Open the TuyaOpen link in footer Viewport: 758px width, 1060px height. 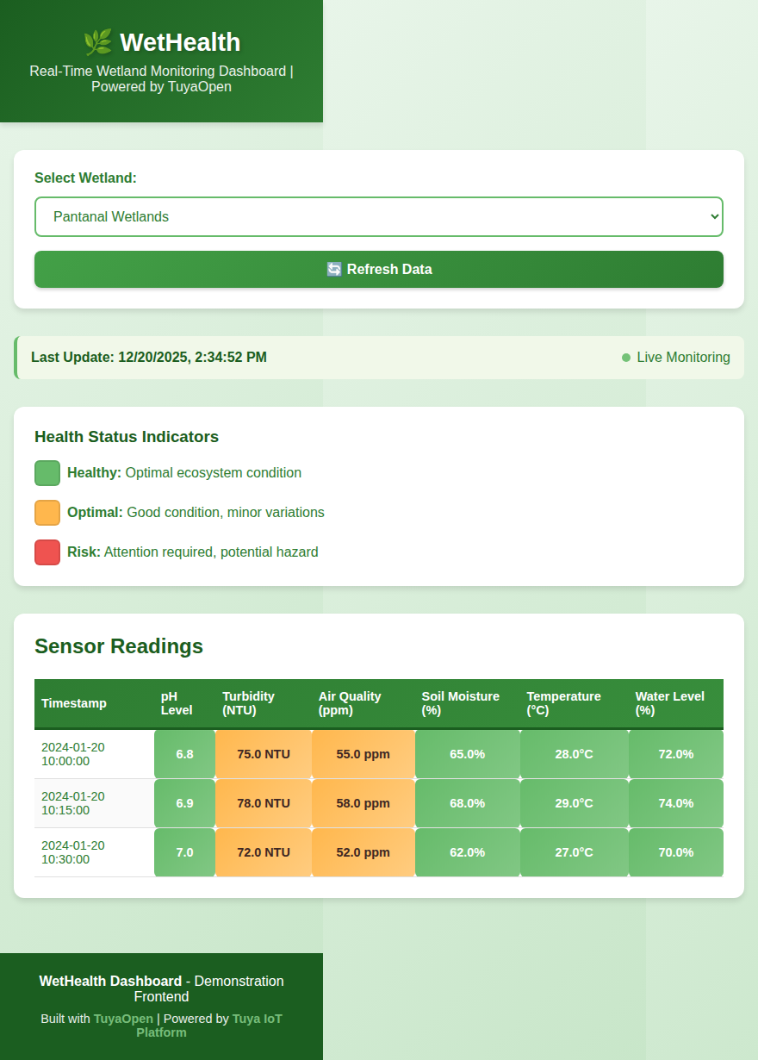coord(123,1019)
